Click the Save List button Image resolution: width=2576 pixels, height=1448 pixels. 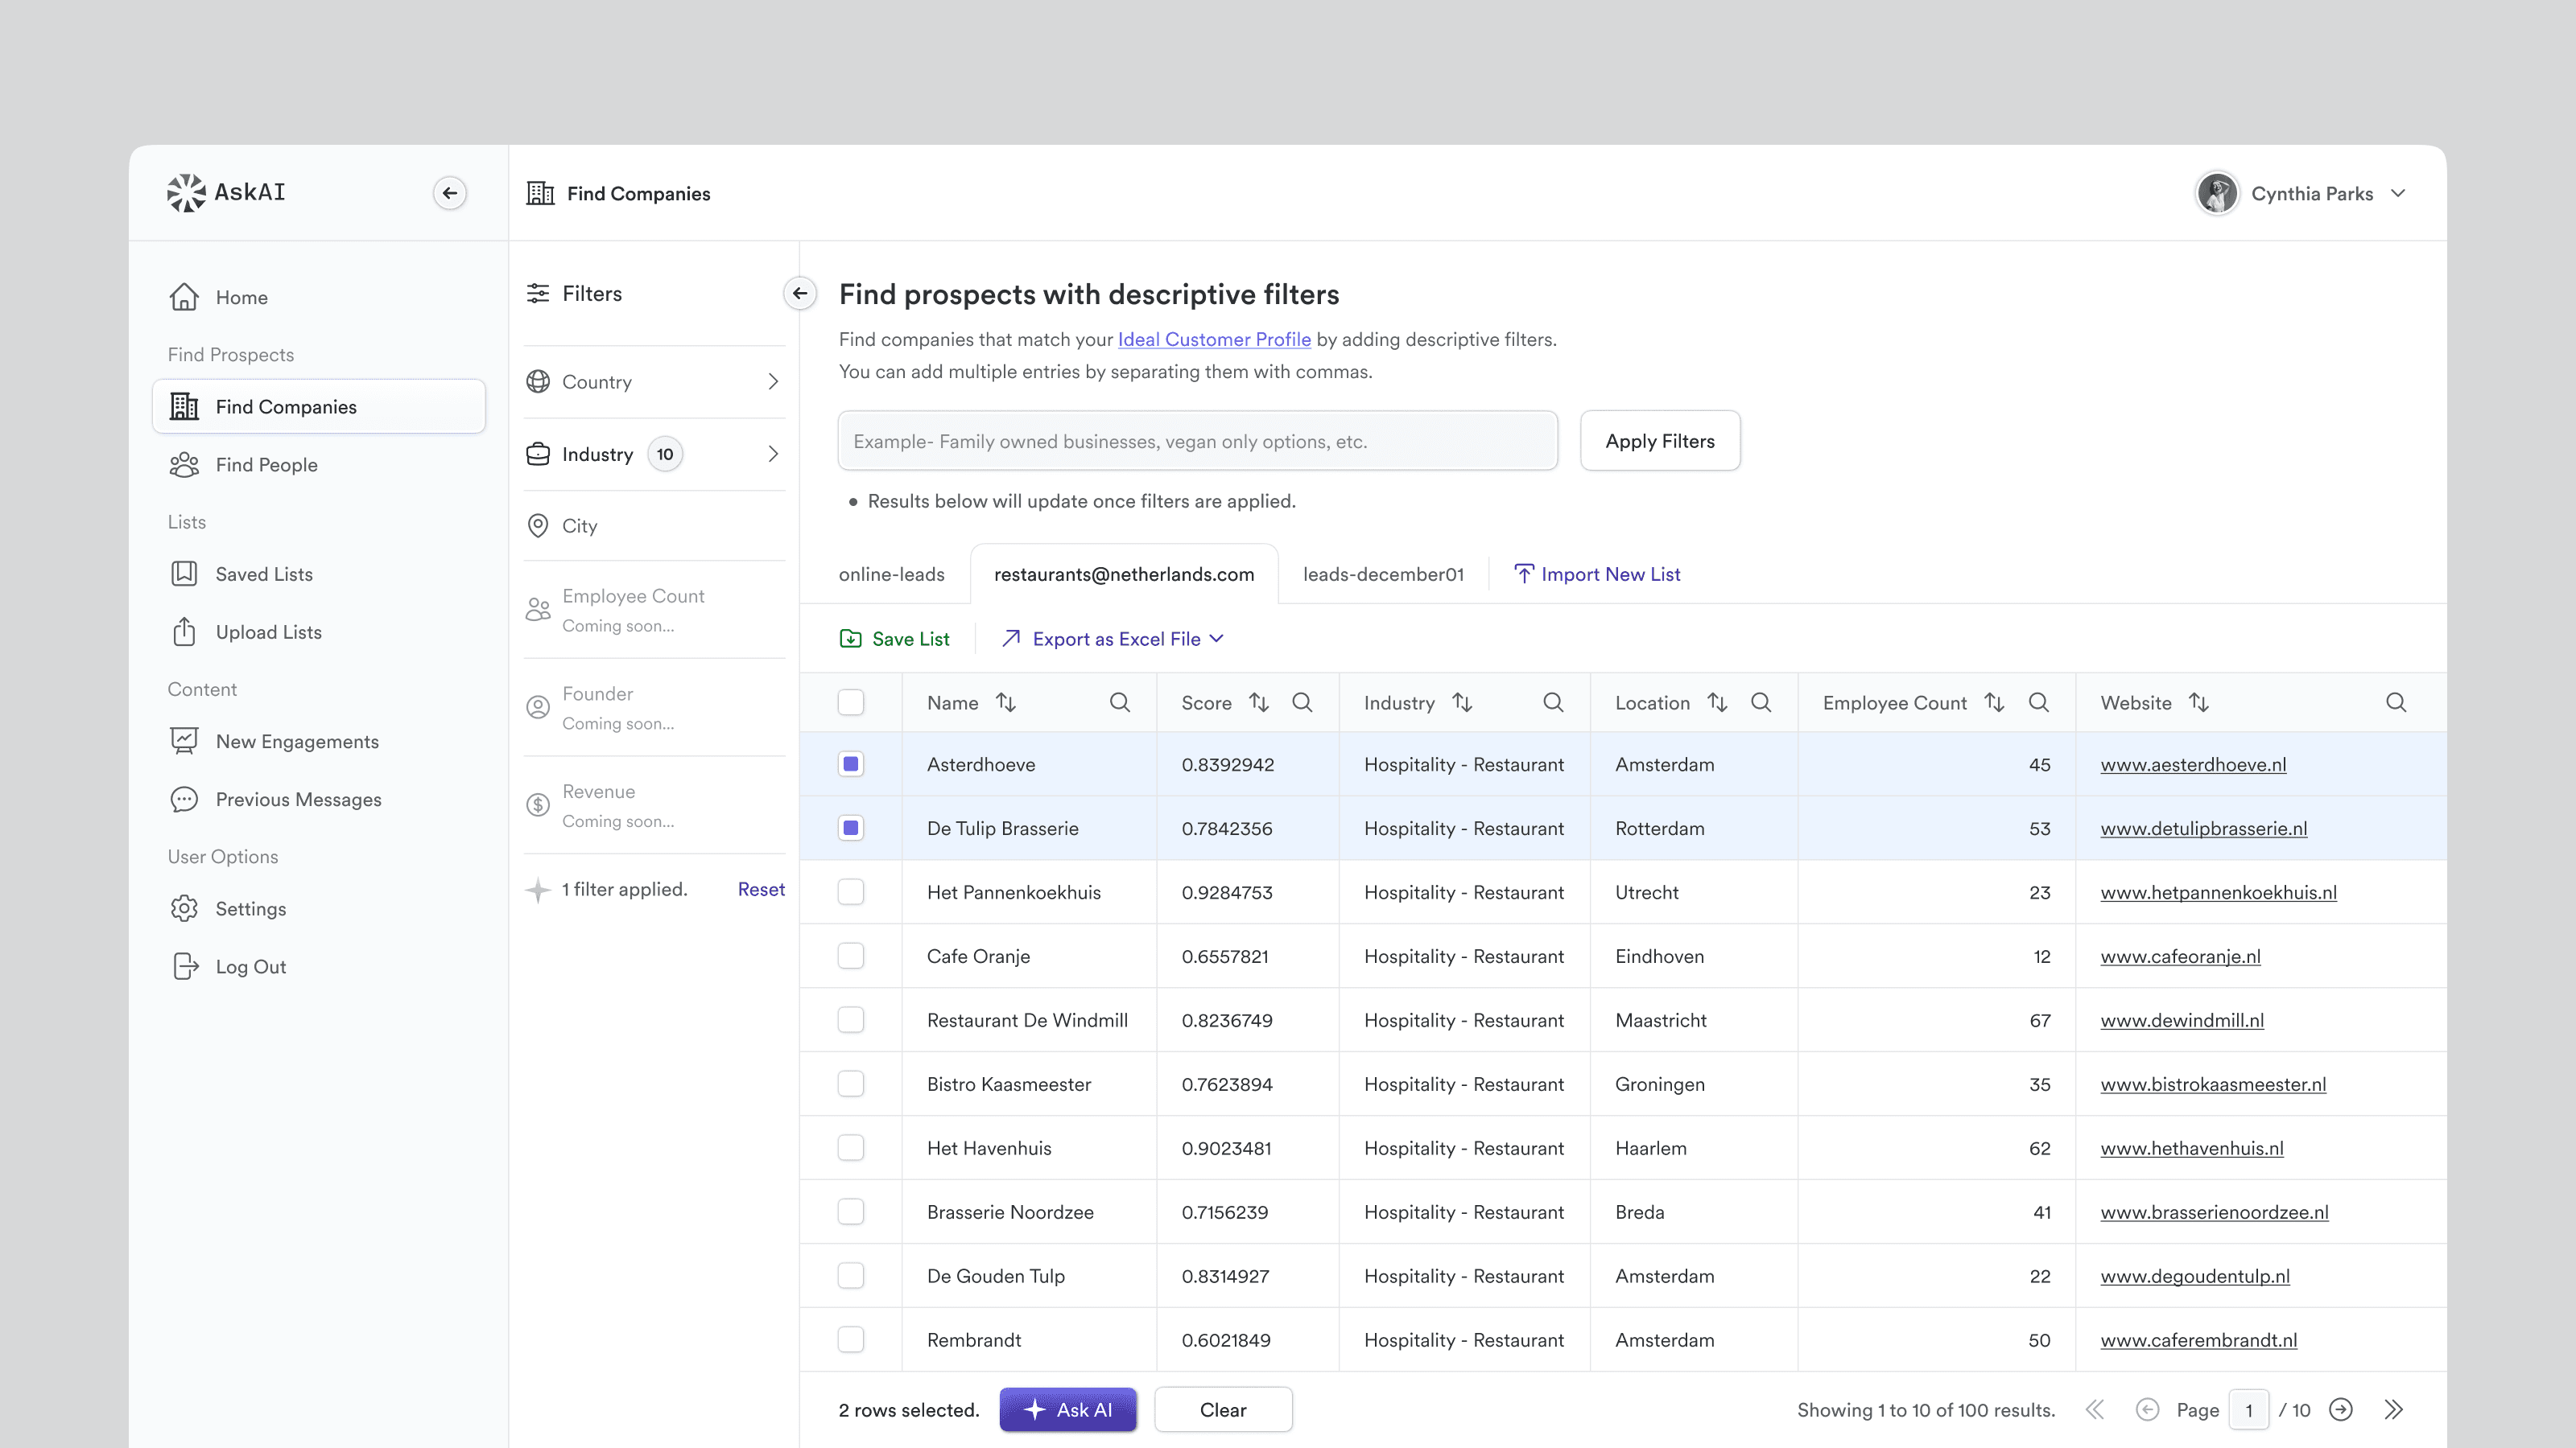pyautogui.click(x=895, y=639)
